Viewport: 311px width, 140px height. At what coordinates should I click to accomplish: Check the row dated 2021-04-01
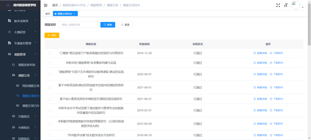click(50, 87)
